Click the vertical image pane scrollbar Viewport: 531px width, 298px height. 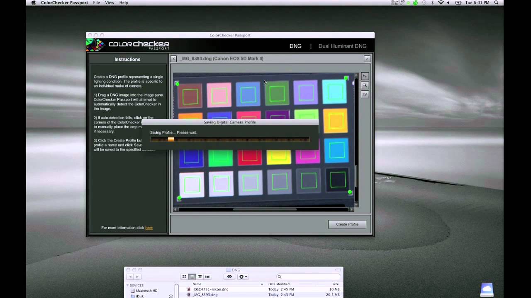356,140
